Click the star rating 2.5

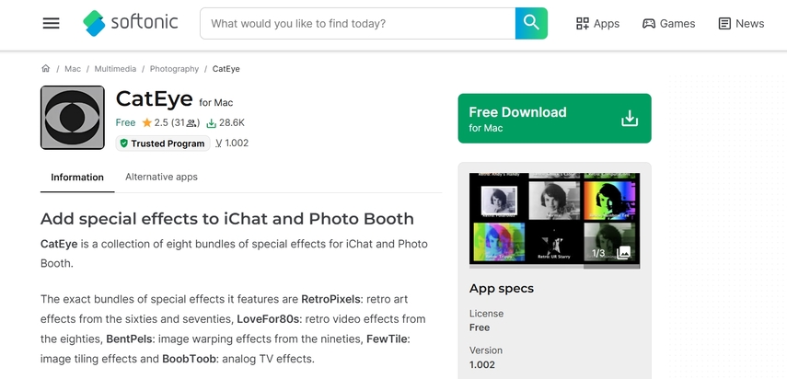pyautogui.click(x=155, y=123)
